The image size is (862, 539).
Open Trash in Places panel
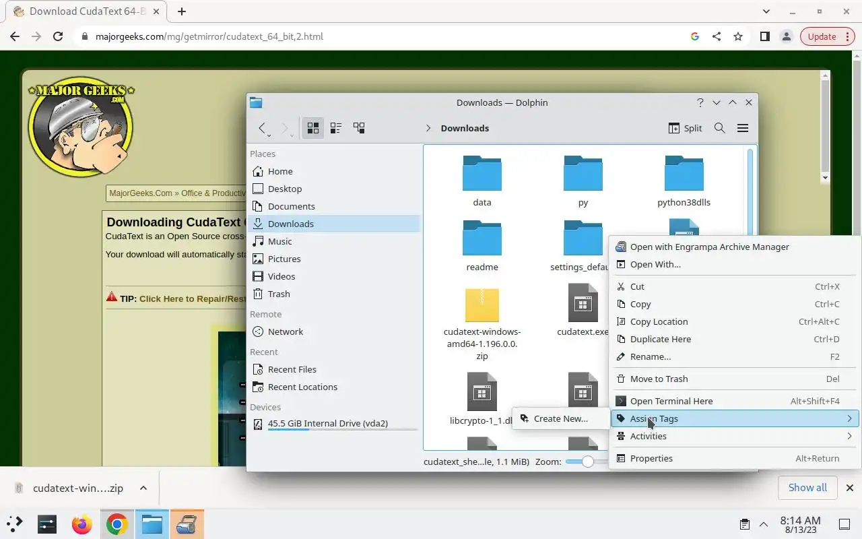click(x=334, y=294)
